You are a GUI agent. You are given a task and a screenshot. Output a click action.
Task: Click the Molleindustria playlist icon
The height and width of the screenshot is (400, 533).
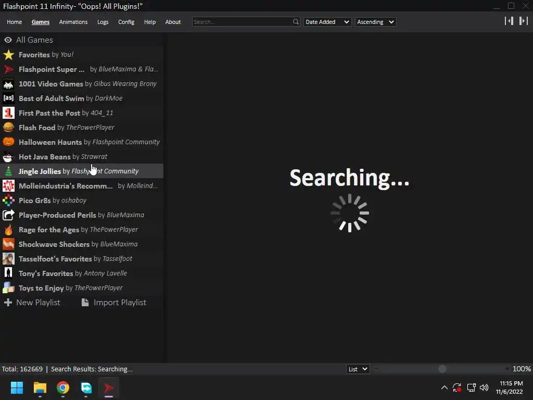[x=8, y=186]
